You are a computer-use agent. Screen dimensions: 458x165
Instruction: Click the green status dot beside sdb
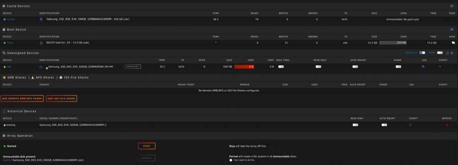5,67
